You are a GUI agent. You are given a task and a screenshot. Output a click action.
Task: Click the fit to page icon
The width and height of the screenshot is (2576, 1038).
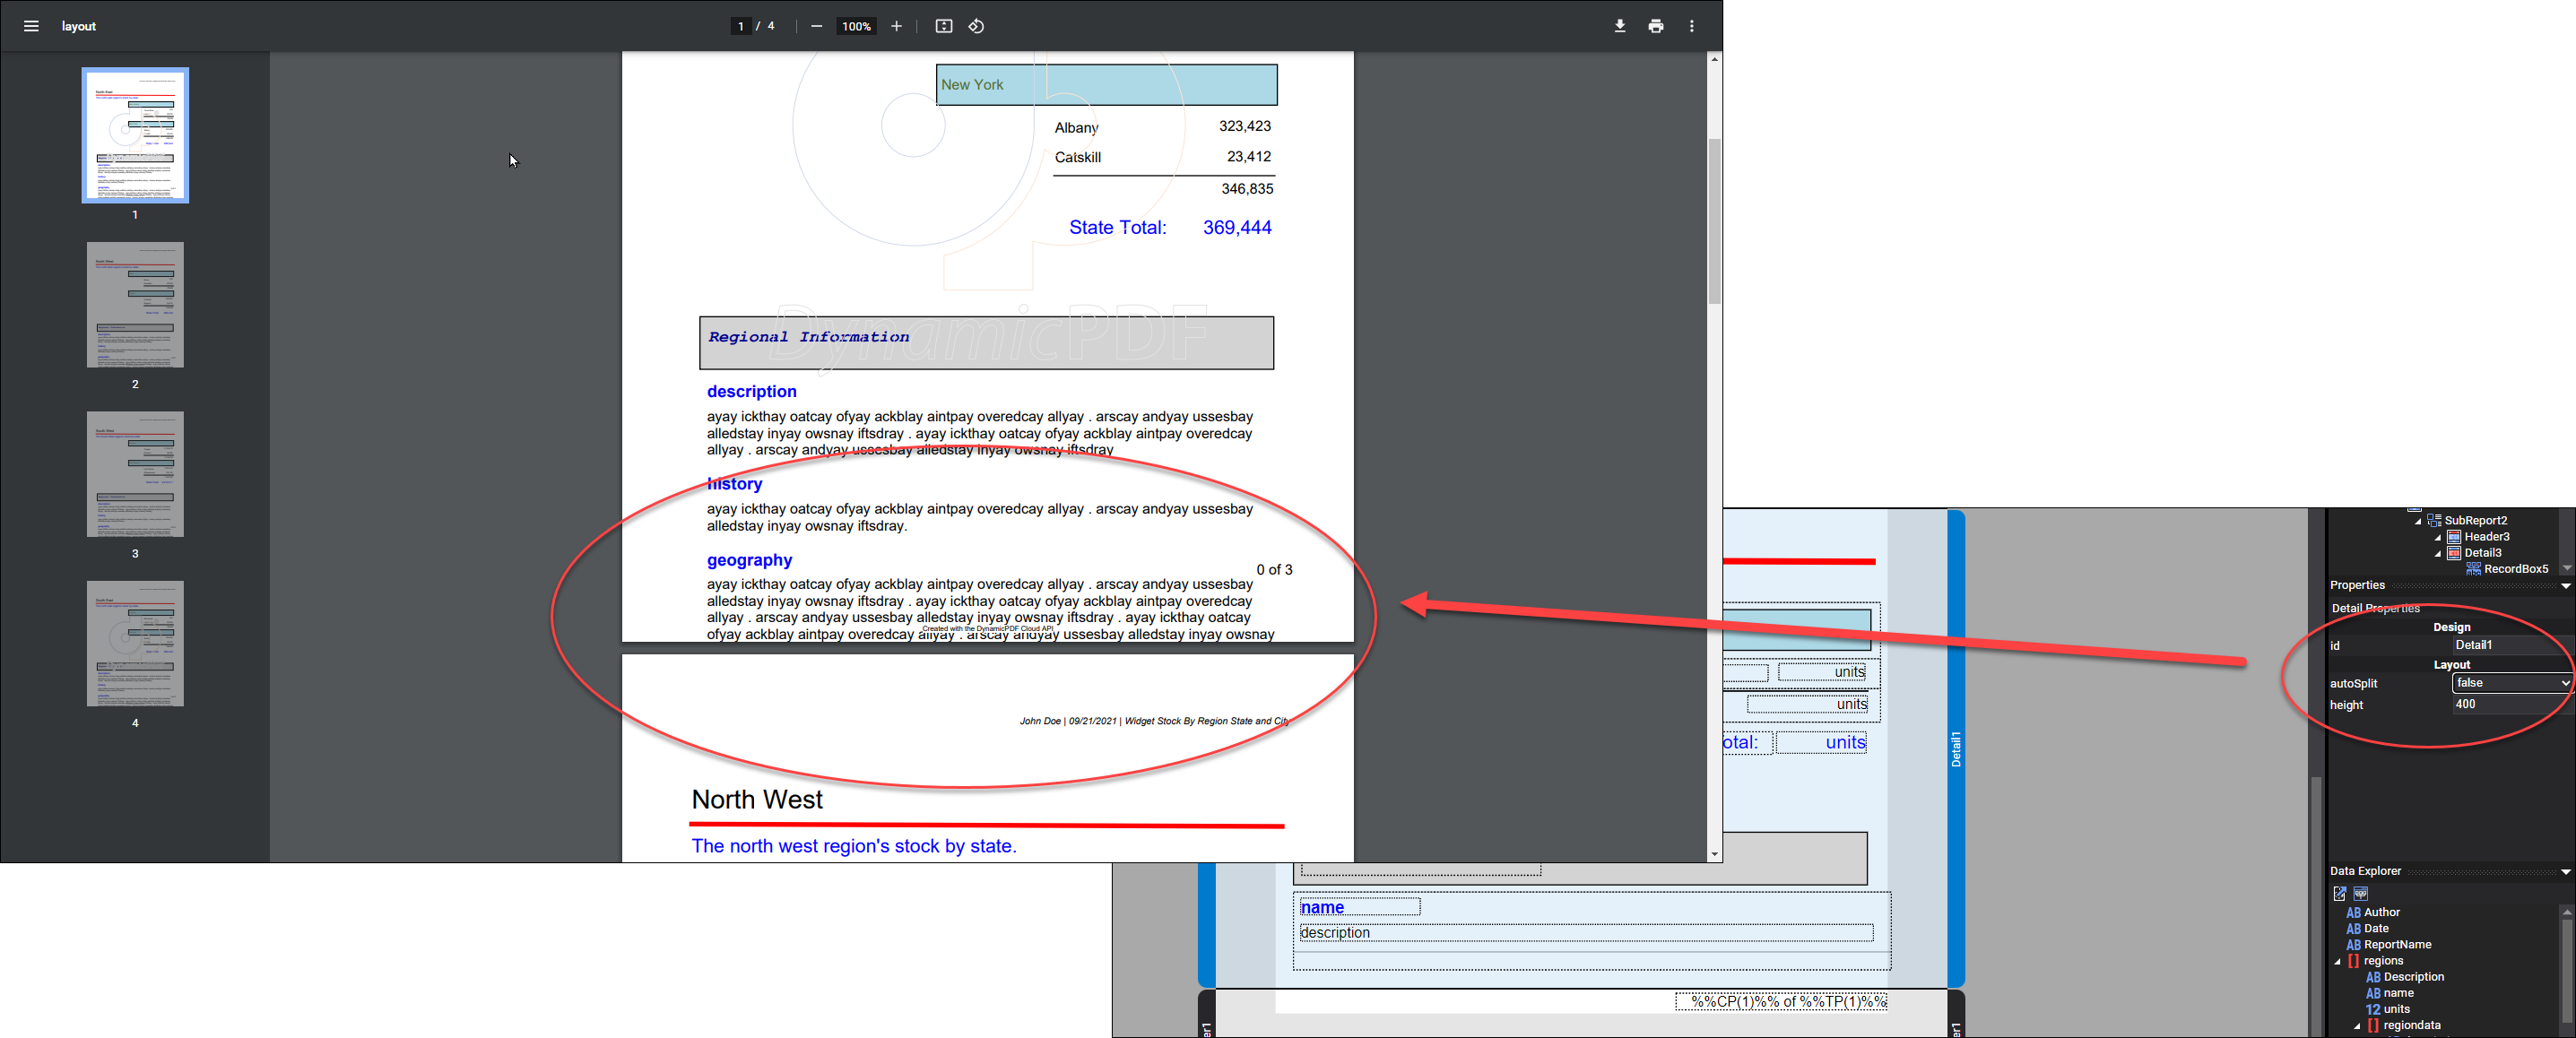943,26
